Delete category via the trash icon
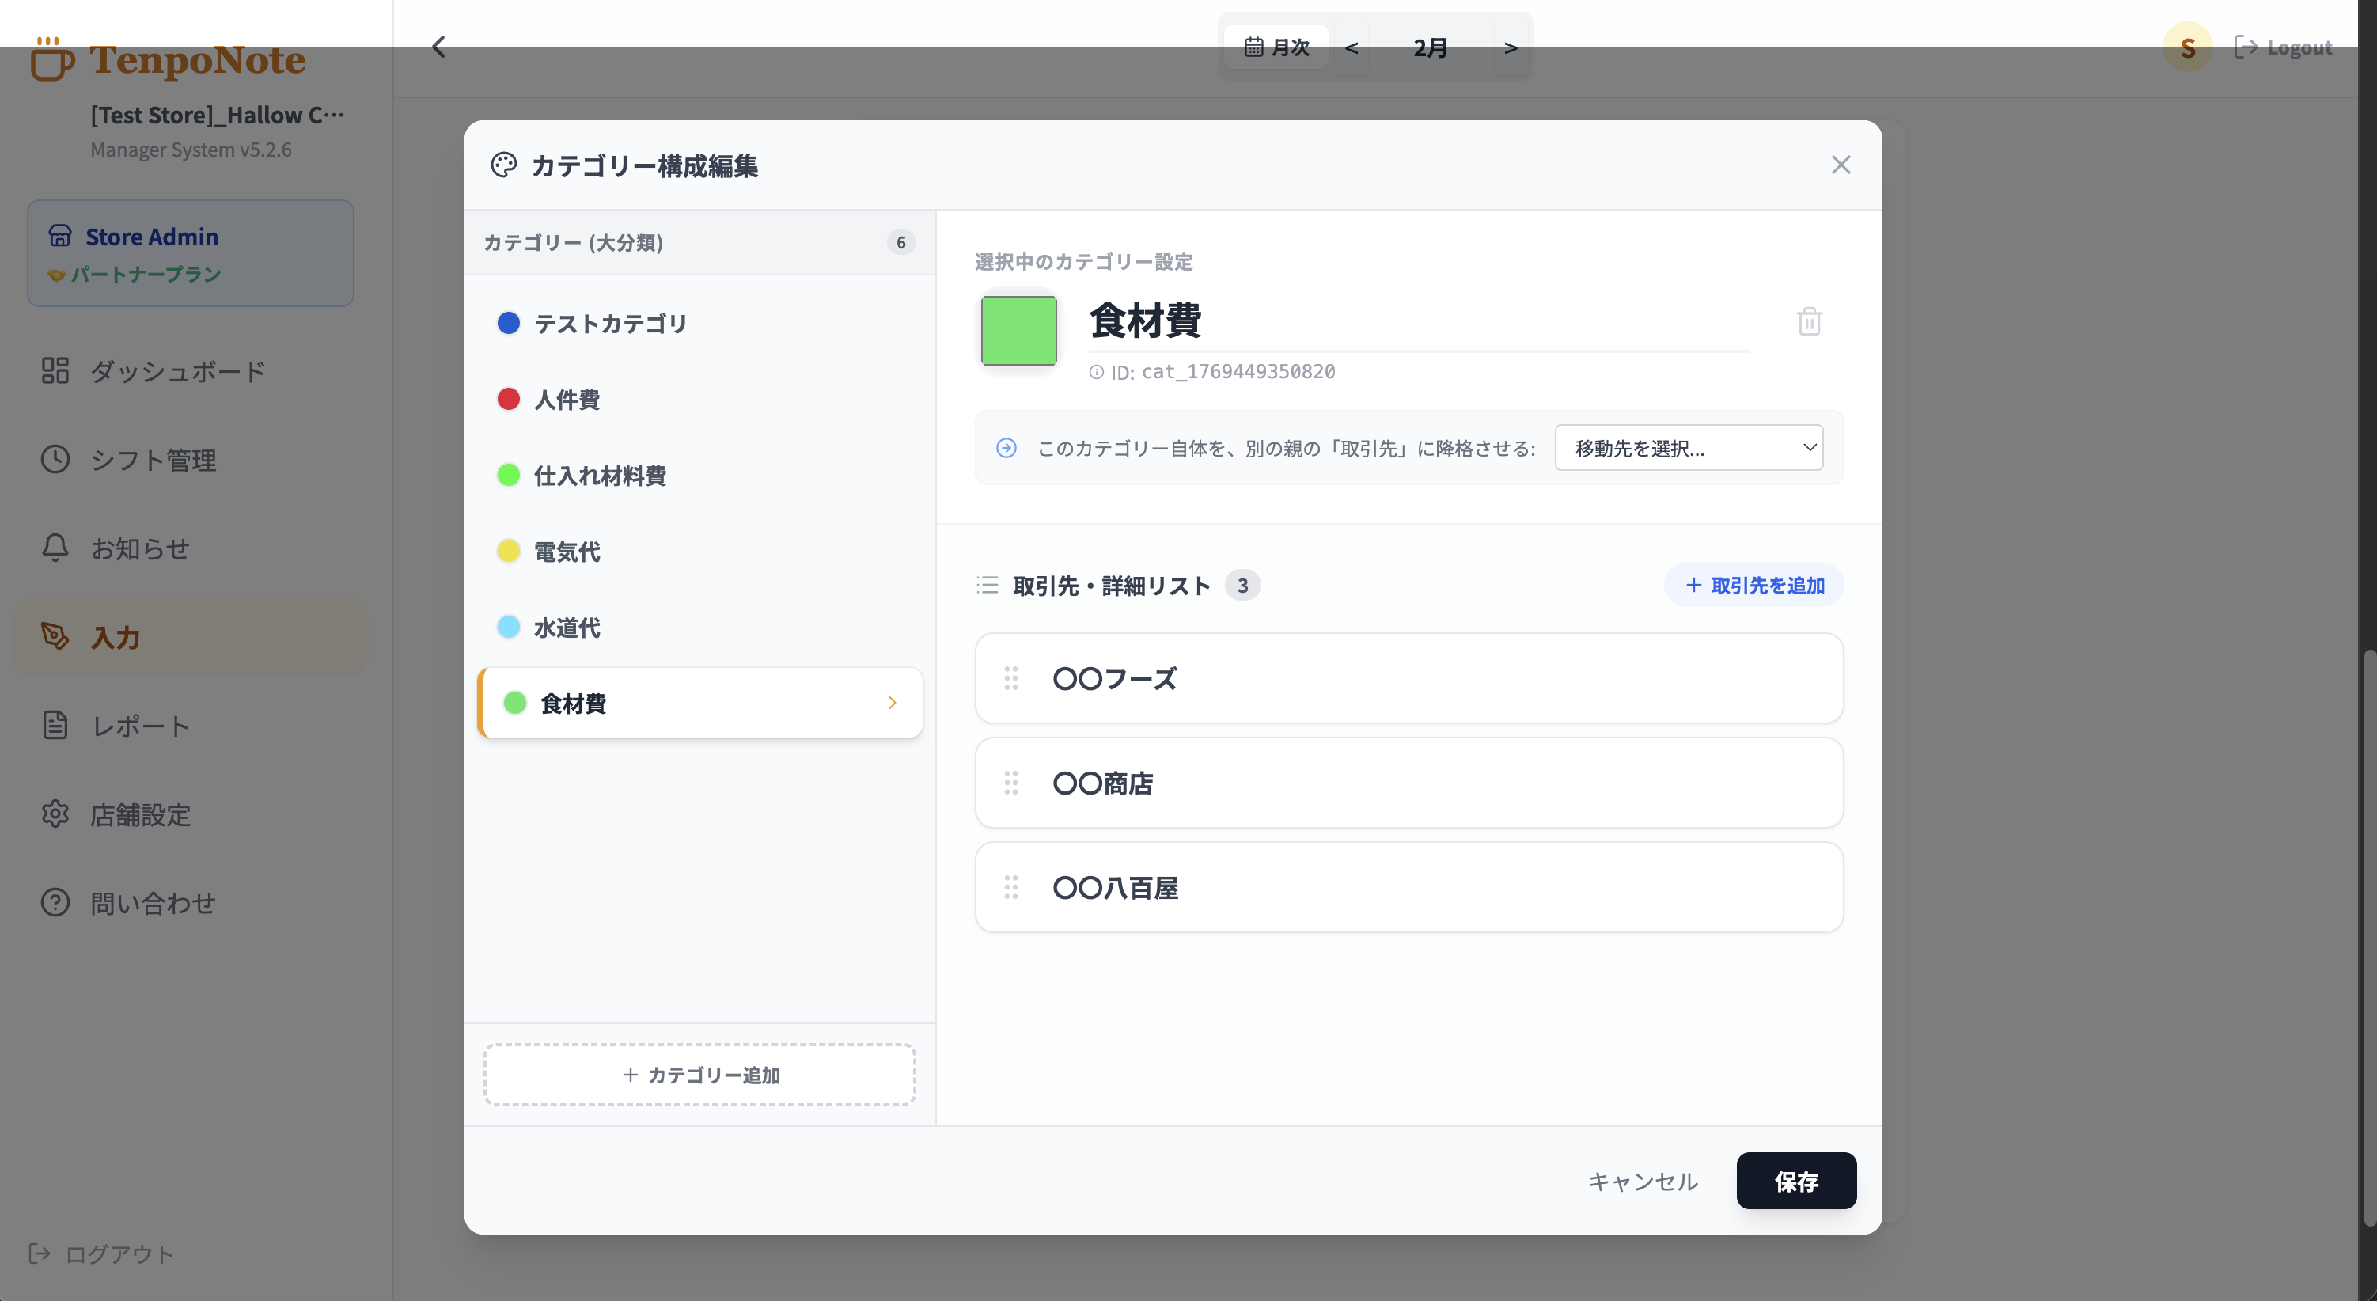The image size is (2377, 1301). (1809, 321)
